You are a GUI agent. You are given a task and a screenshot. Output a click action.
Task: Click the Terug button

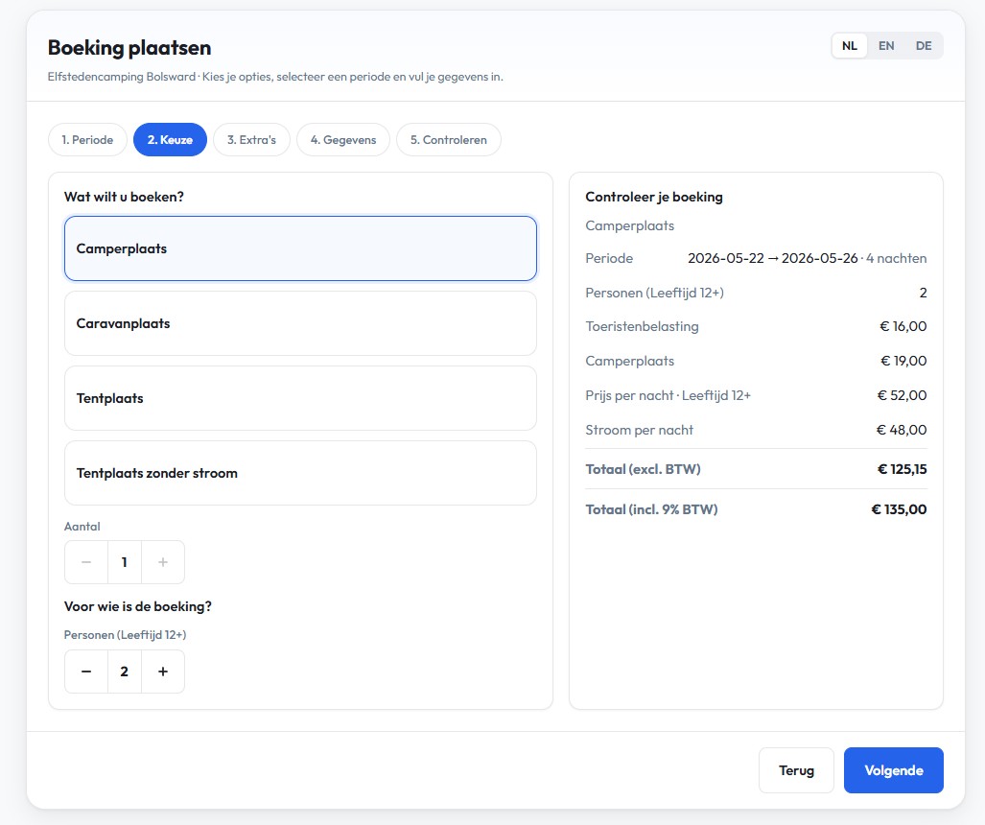tap(796, 769)
